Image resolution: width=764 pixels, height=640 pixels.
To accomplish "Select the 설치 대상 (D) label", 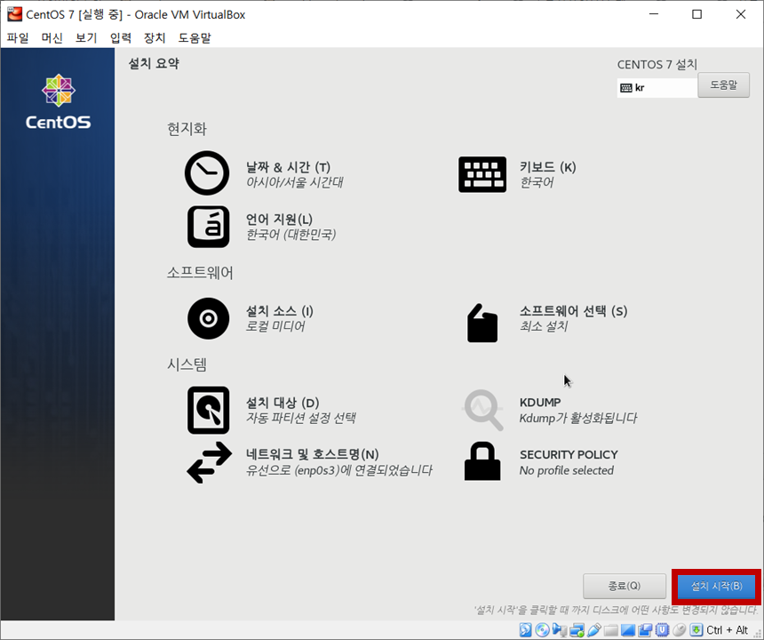I will click(283, 403).
